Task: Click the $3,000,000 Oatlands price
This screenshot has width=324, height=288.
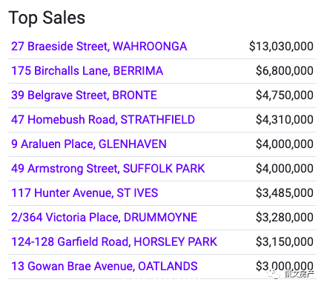Action: pos(285,266)
